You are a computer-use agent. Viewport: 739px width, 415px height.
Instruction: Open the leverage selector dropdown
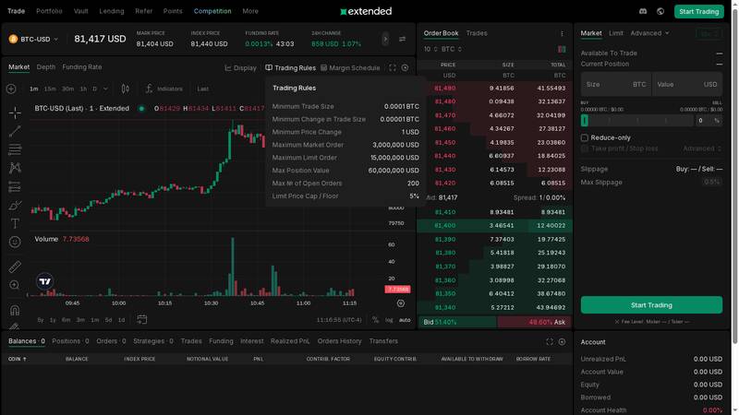(709, 34)
